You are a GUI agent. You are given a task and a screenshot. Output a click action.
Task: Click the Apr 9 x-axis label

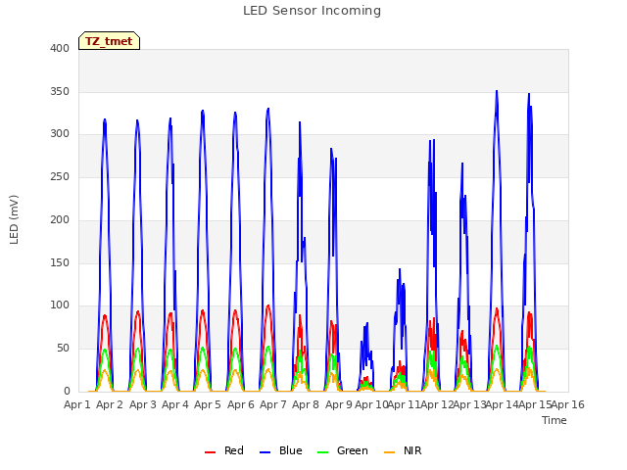pyautogui.click(x=339, y=404)
